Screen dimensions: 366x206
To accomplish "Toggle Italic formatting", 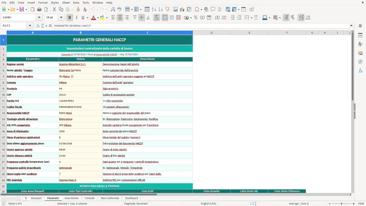I will (76, 18).
